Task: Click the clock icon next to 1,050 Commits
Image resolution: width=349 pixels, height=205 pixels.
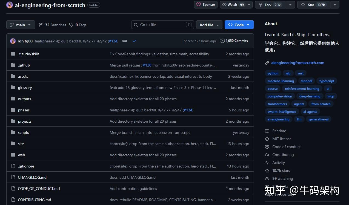Action: point(223,41)
